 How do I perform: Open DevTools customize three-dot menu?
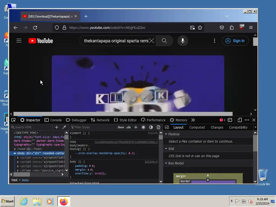point(247,120)
